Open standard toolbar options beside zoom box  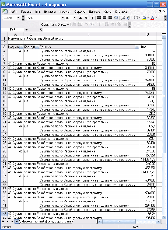pyautogui.click(x=23, y=18)
